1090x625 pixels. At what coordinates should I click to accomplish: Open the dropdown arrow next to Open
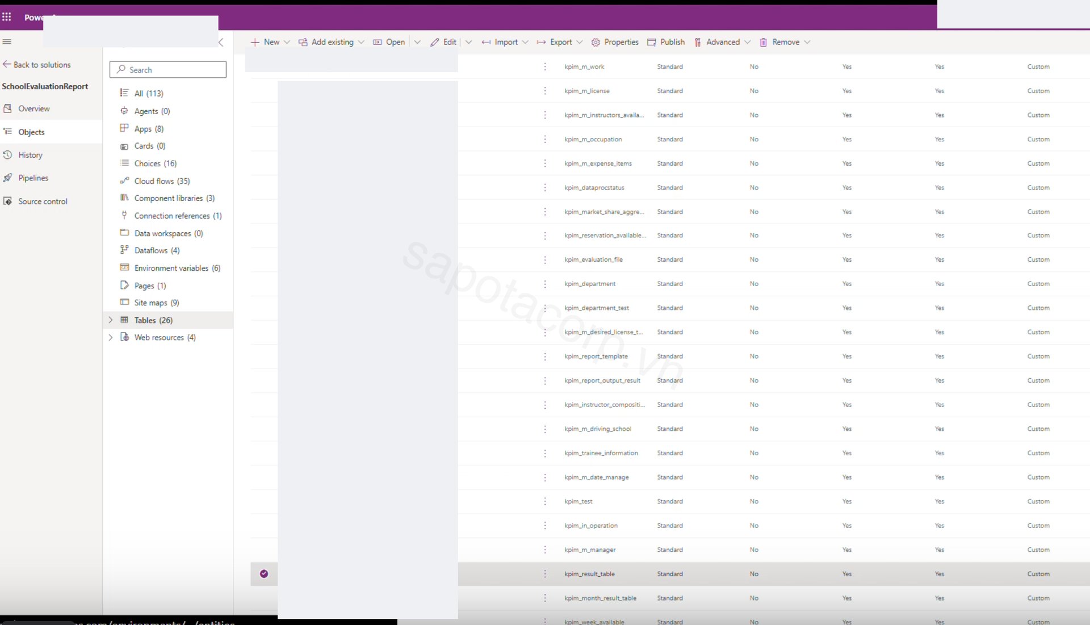click(x=417, y=42)
